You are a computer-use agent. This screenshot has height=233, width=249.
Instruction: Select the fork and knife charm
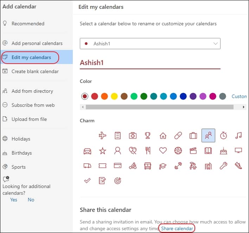click(148, 151)
